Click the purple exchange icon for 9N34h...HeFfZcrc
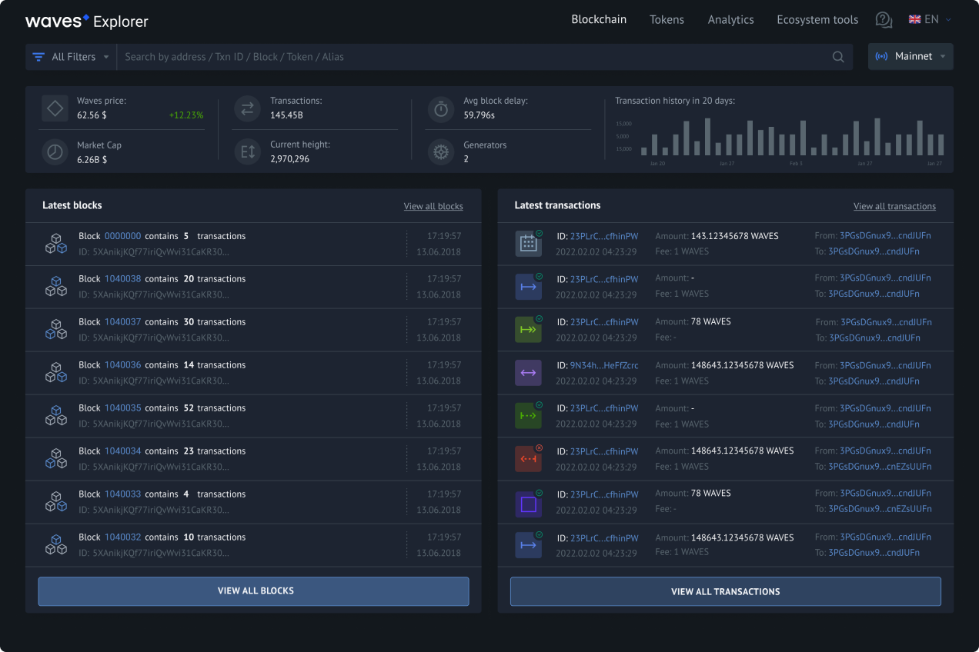This screenshot has height=652, width=979. pos(529,373)
